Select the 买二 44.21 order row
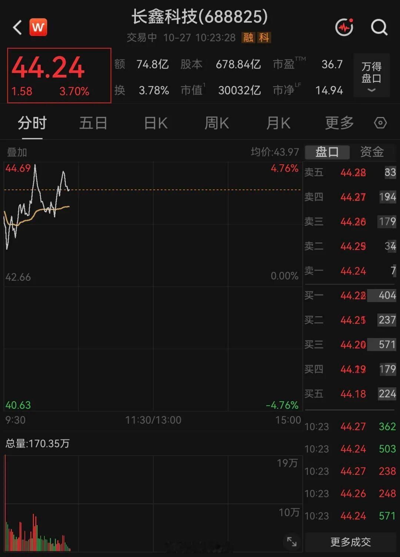The height and width of the screenshot is (557, 400). (x=350, y=320)
